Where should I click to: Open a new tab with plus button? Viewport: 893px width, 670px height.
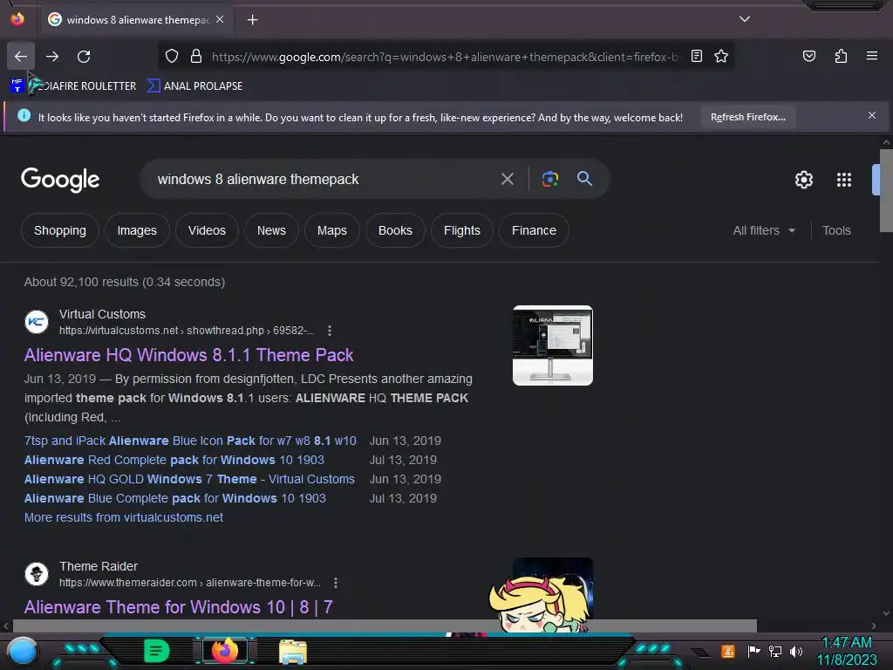pos(252,20)
